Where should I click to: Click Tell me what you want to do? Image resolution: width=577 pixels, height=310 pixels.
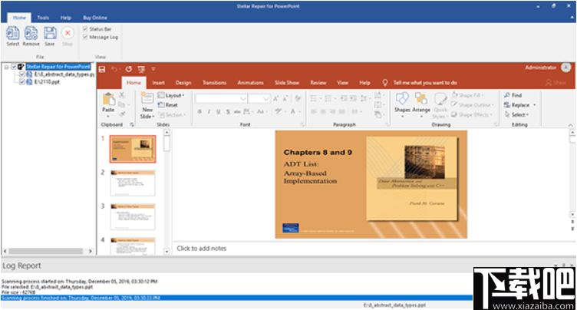point(425,83)
